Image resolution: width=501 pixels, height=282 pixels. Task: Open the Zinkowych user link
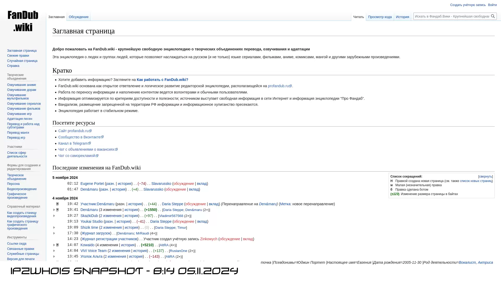209,239
